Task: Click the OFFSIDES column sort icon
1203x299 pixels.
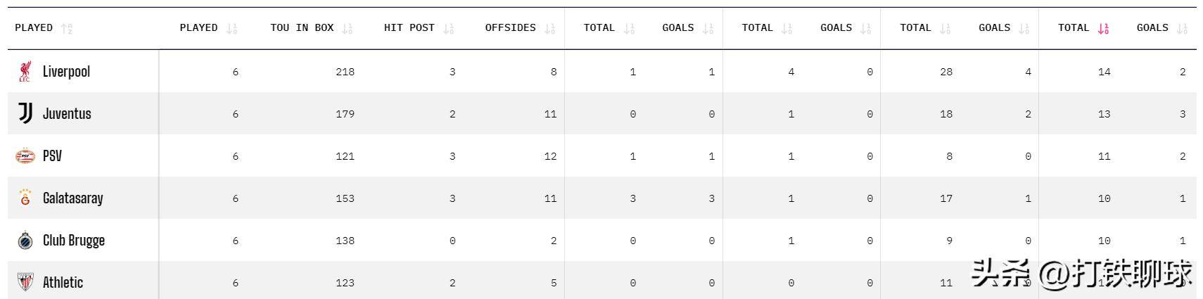Action: (x=549, y=28)
